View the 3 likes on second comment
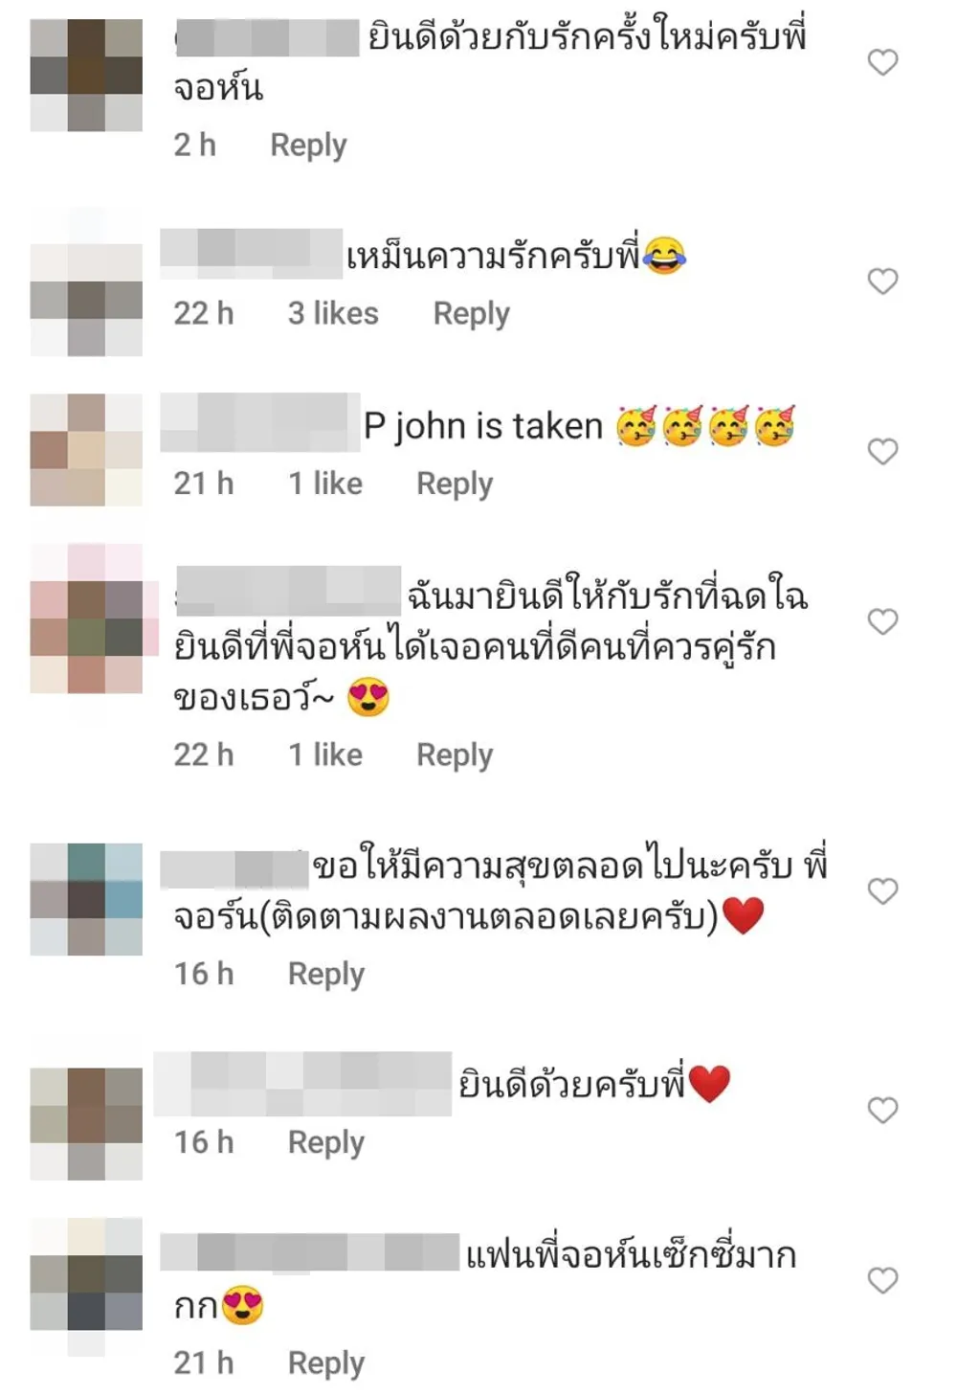The image size is (957, 1395). (333, 313)
